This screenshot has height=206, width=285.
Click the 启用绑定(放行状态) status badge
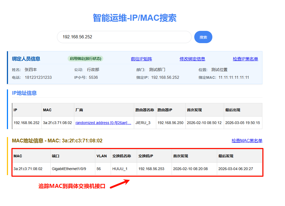pos(85,59)
